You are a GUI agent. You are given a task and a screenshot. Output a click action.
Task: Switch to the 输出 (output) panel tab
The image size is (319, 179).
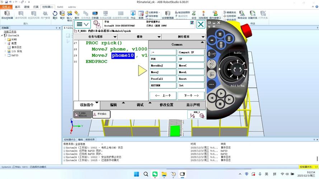tap(81, 140)
